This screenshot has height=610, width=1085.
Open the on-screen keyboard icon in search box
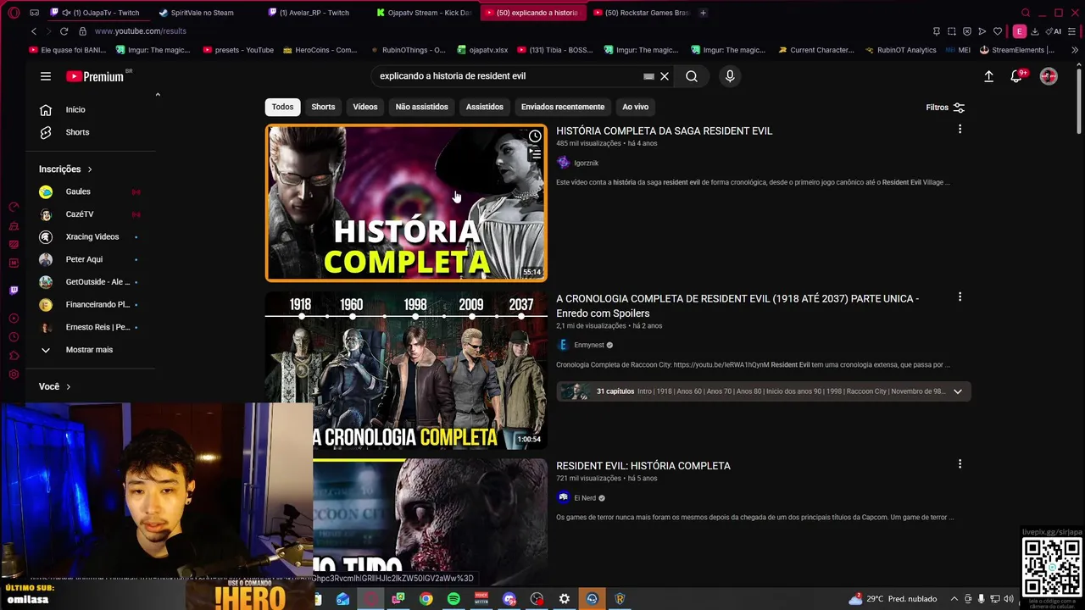pos(648,76)
